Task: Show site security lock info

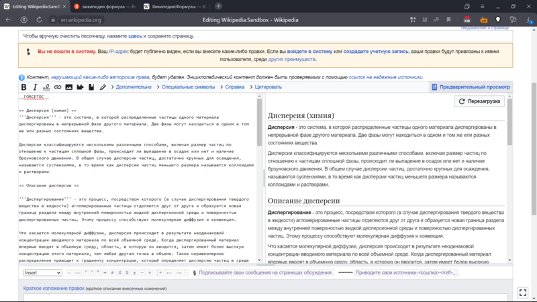Action: click(53, 20)
